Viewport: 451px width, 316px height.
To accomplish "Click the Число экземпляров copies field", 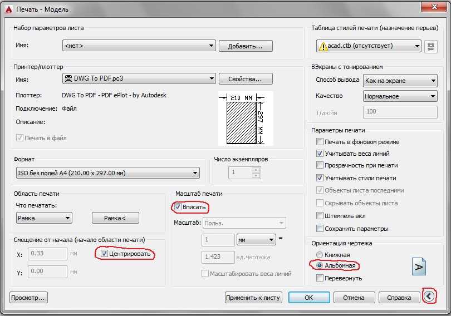I will click(x=240, y=172).
